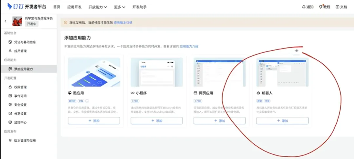The width and height of the screenshot is (354, 159).
Task: Click the 凭证与基础信息 sidebar icon
Action: coord(10,42)
